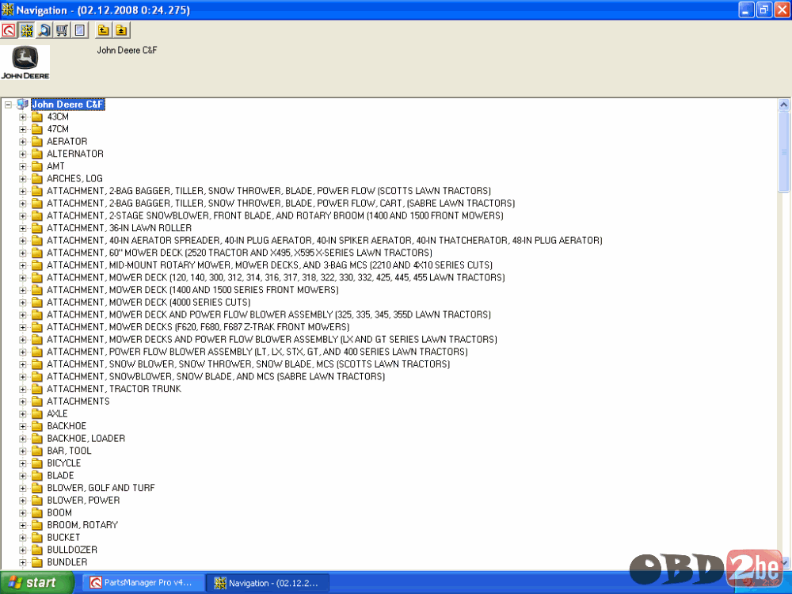Select the John Deere C&F root label
The image size is (792, 594).
(x=67, y=105)
